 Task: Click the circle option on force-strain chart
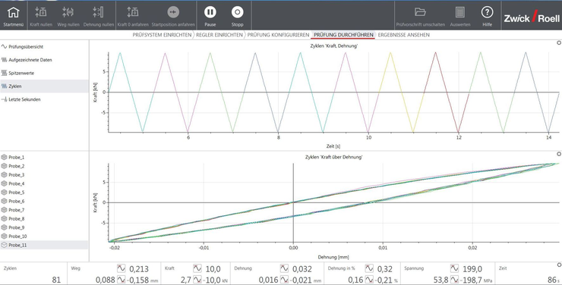559,154
